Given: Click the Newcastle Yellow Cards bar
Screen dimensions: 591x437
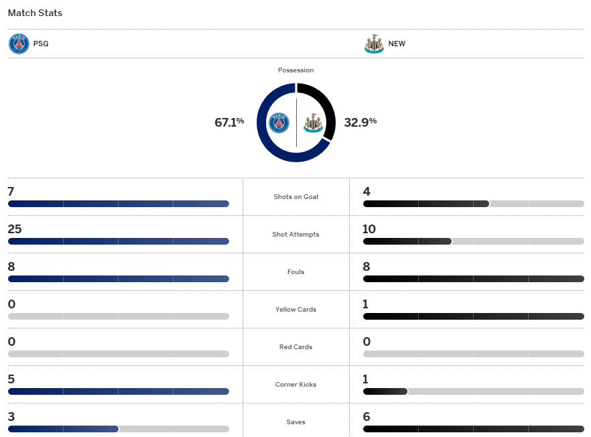Looking at the screenshot, I should (474, 316).
